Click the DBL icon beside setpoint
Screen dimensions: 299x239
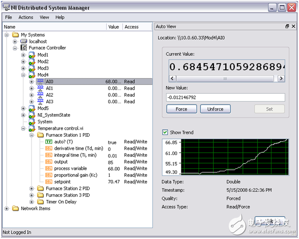[x=49, y=182]
